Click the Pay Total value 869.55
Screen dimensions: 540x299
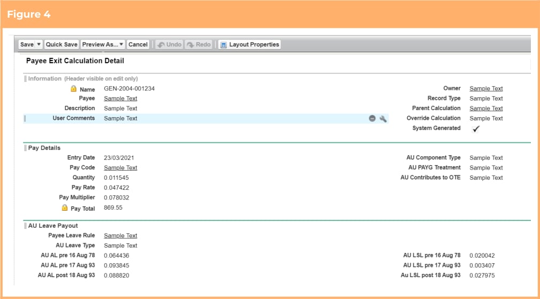pyautogui.click(x=113, y=208)
